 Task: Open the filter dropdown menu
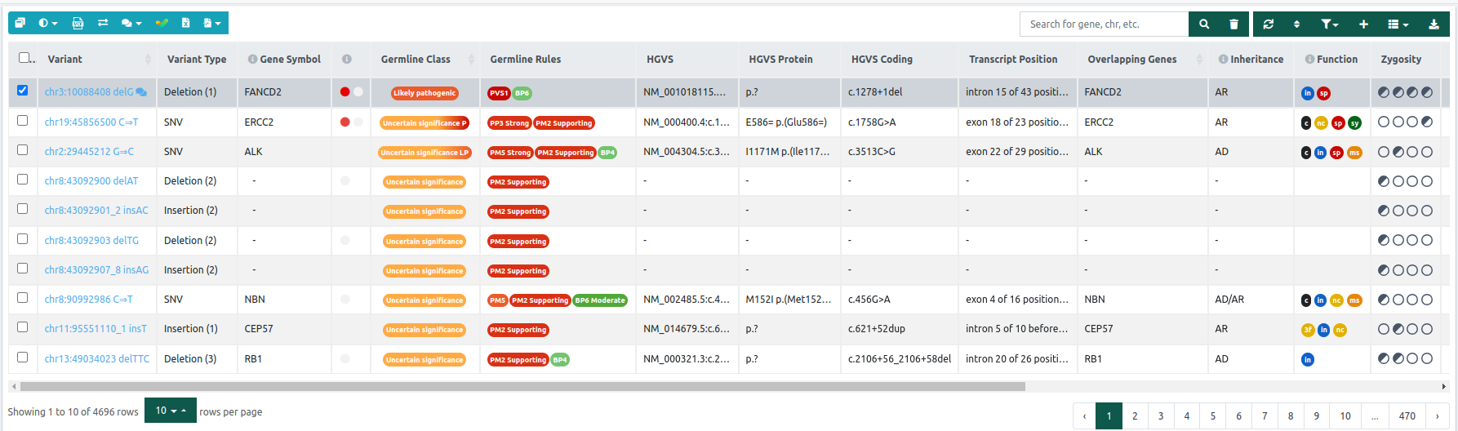[1329, 24]
